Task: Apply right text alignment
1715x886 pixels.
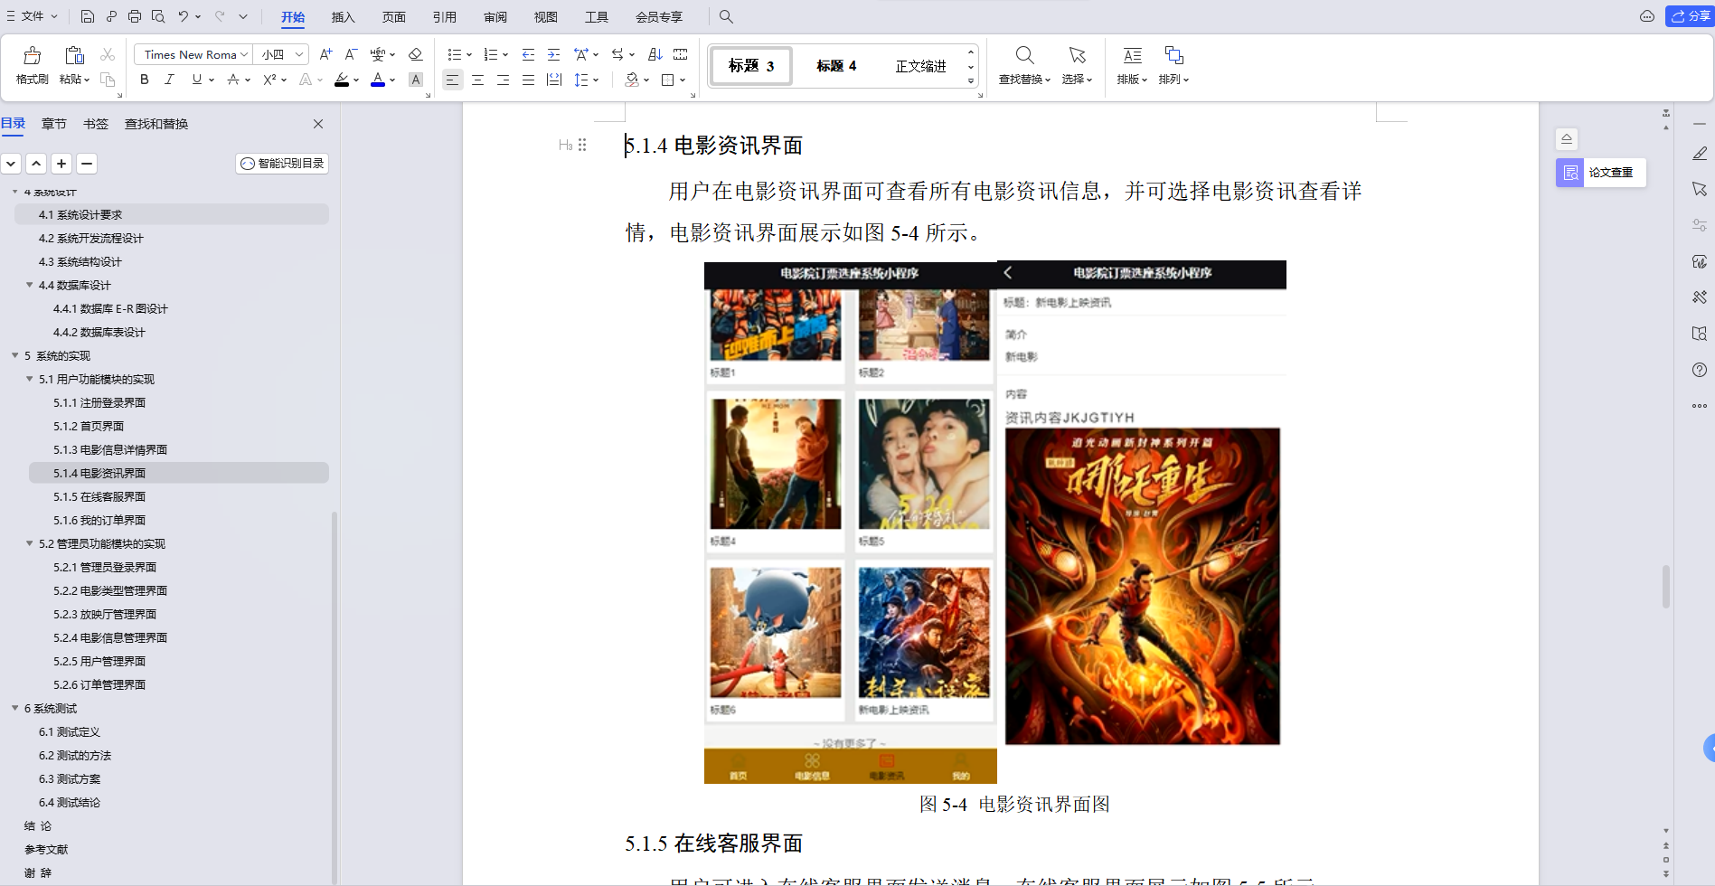Action: coord(503,80)
